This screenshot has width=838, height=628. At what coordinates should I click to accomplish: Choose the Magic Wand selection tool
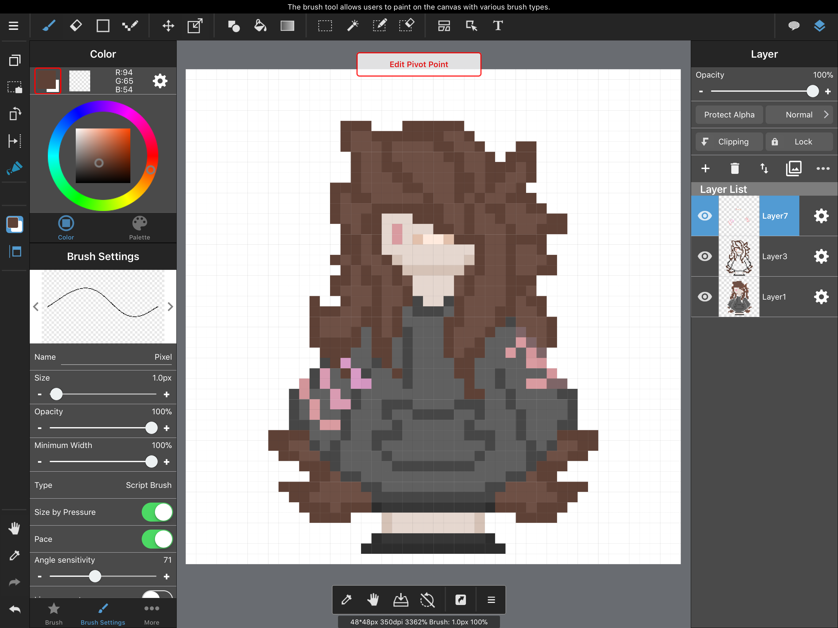pos(352,26)
